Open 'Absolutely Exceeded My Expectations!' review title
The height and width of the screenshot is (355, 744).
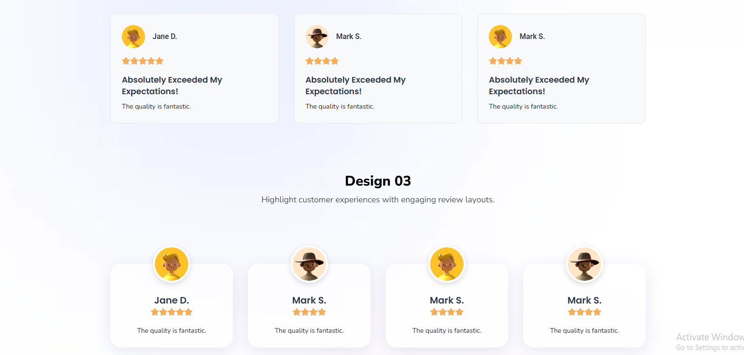tap(172, 85)
